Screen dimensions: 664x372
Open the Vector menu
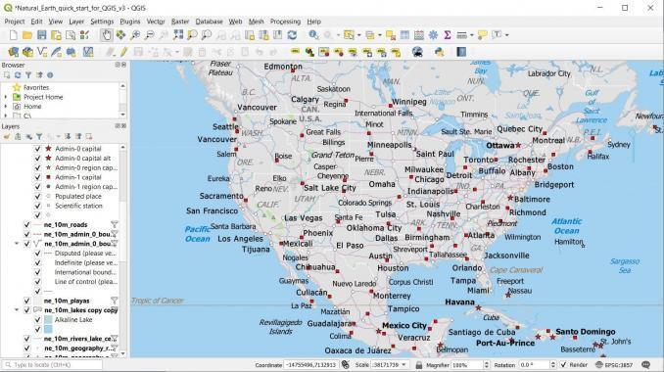(156, 22)
